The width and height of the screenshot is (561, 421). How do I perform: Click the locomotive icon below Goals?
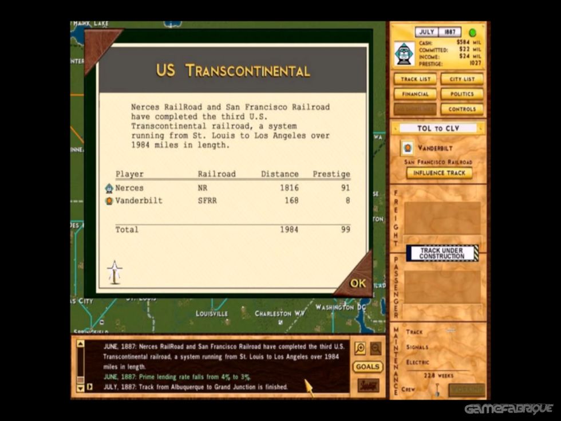[368, 385]
